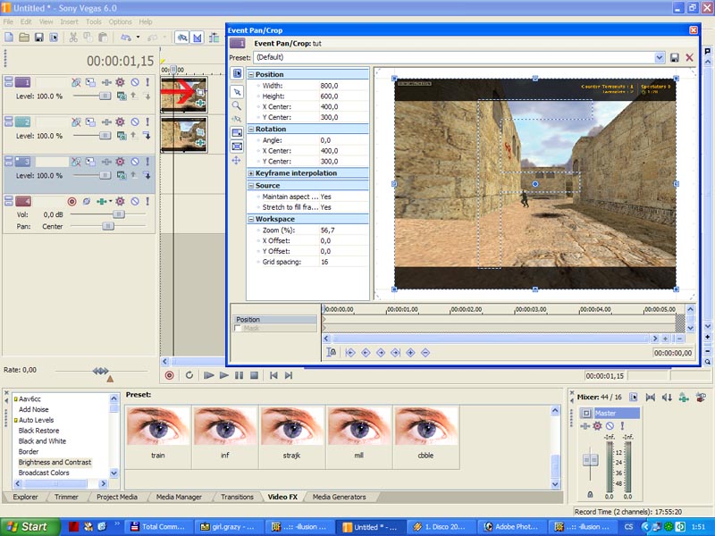The height and width of the screenshot is (536, 715).
Task: Collapse the Position section
Action: 251,74
